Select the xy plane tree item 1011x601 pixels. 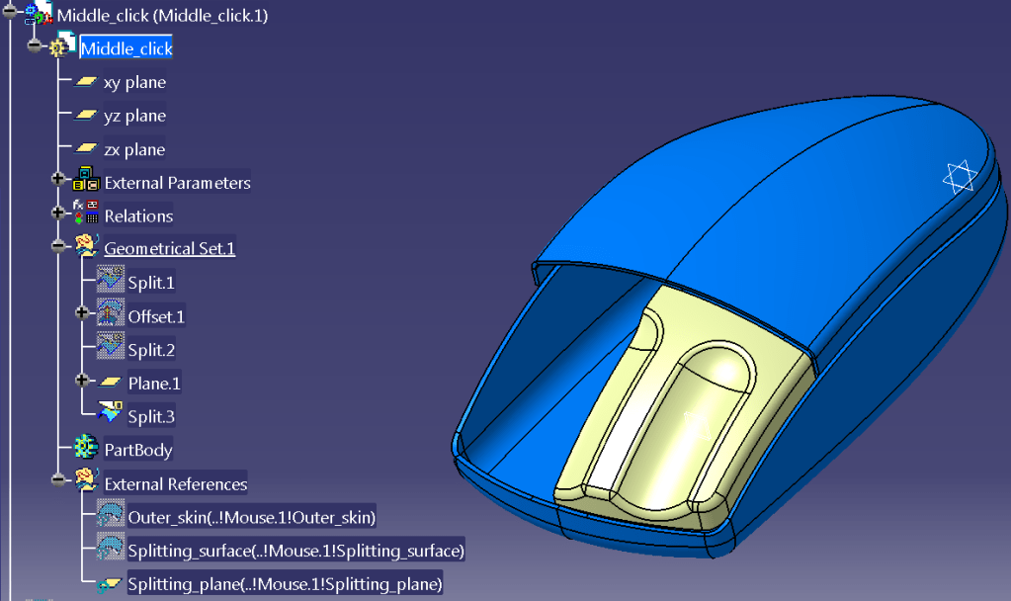click(134, 83)
